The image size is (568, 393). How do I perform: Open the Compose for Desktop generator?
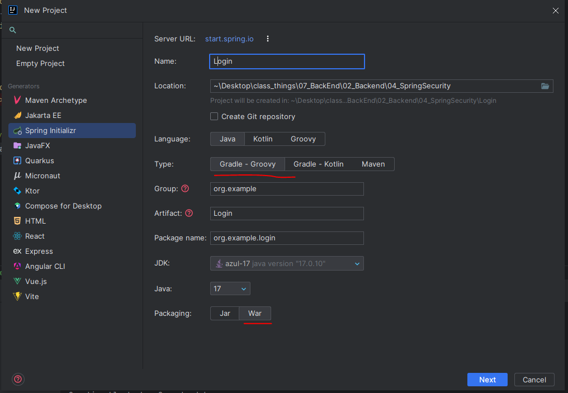[72, 206]
